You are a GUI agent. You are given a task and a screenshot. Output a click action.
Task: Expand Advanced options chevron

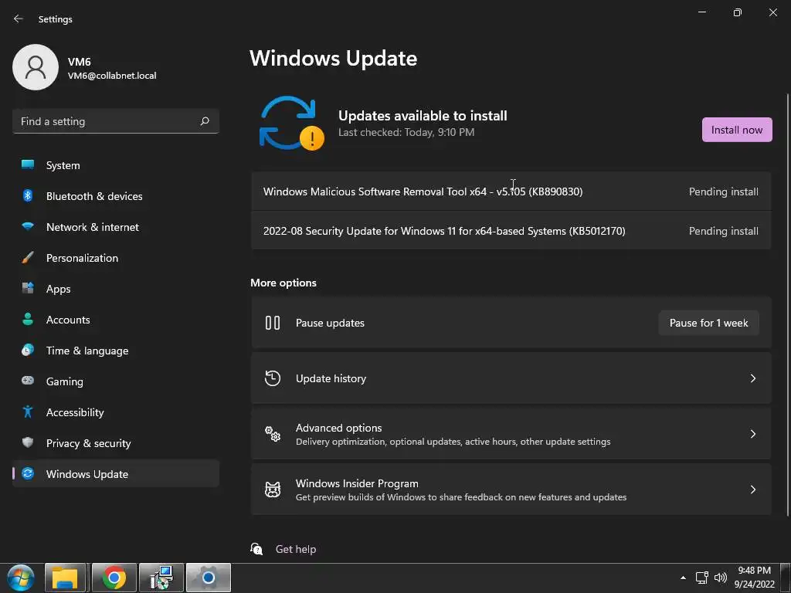click(x=752, y=434)
